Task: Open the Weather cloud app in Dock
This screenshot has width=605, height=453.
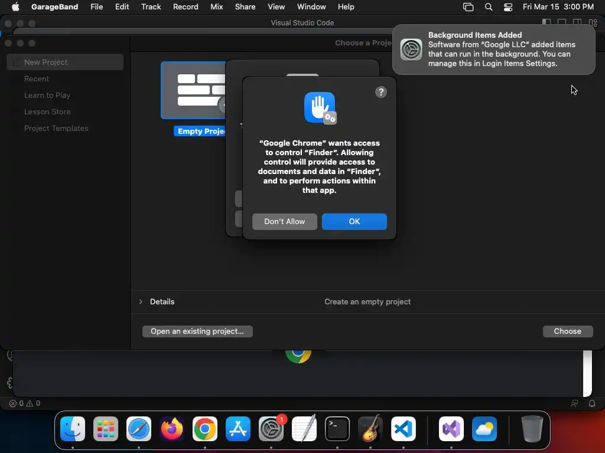Action: click(x=484, y=429)
